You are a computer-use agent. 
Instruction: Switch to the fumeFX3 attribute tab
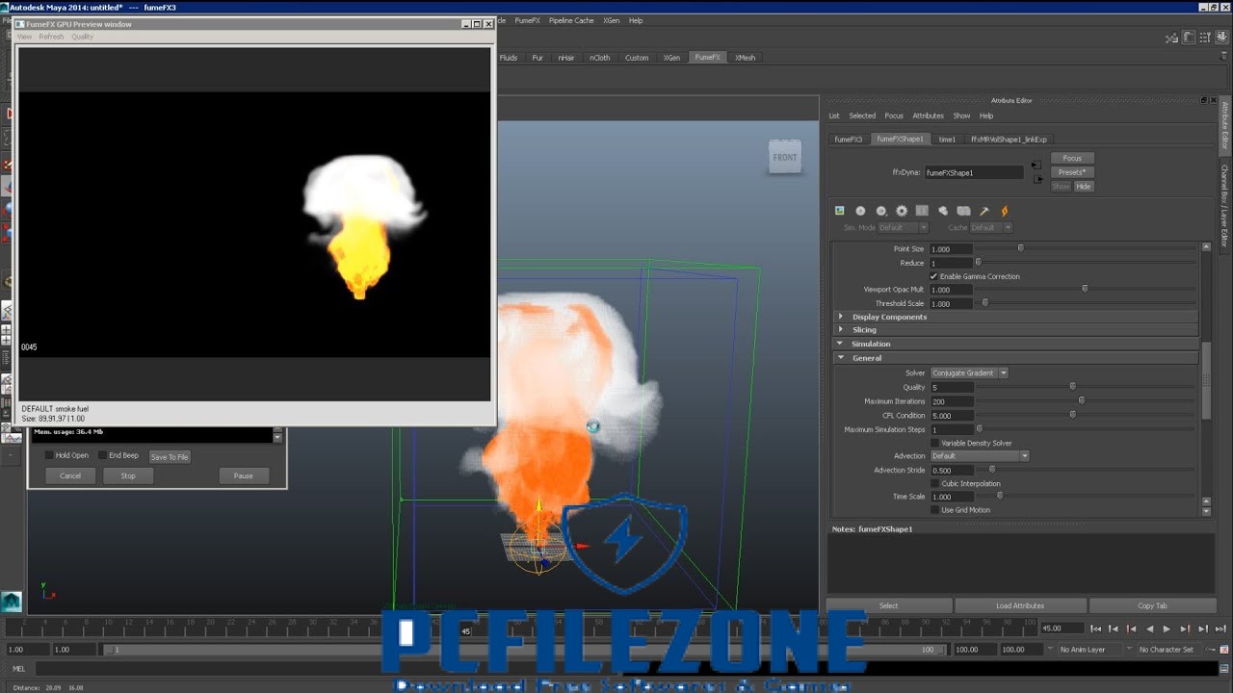pos(848,139)
